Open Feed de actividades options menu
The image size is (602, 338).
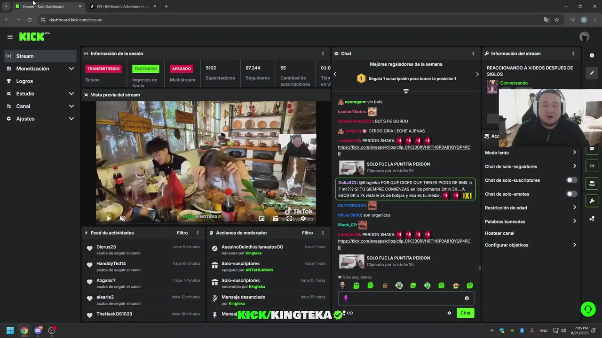point(198,233)
